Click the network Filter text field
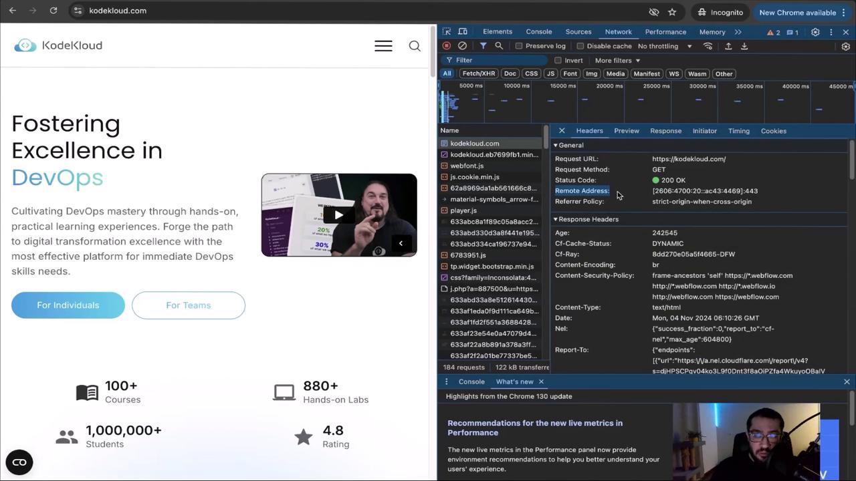Viewport: 856px width, 481px height. pyautogui.click(x=495, y=60)
